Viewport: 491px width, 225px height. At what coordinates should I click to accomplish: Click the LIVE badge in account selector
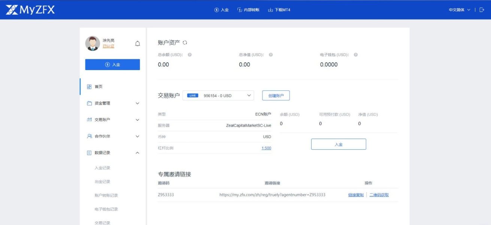click(193, 96)
